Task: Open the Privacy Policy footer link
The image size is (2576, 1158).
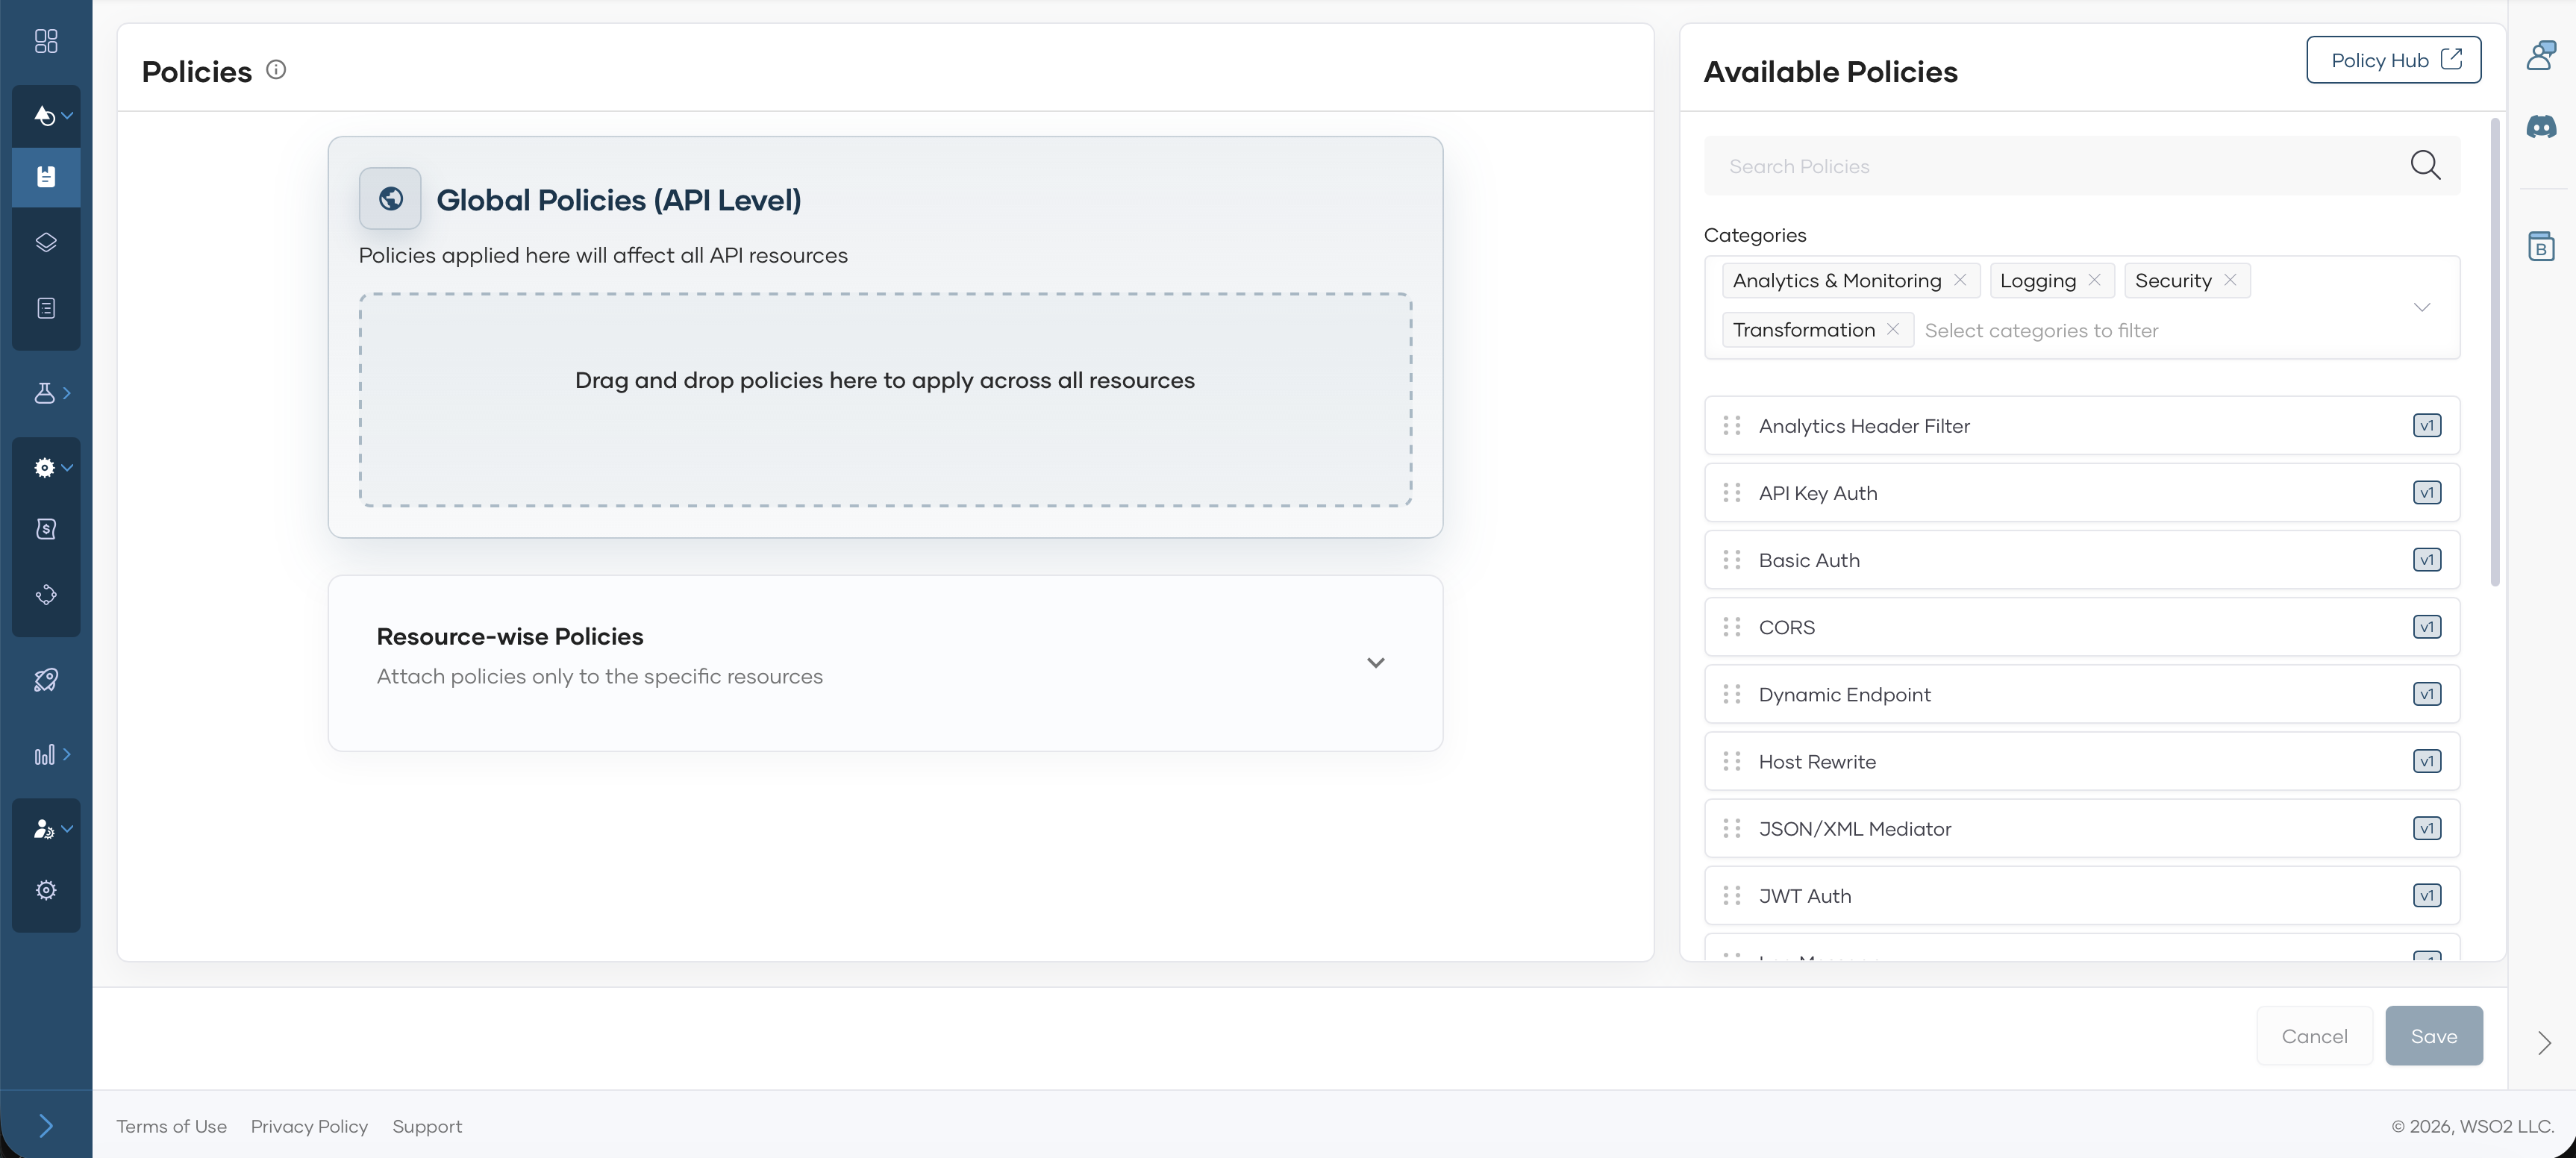Action: (308, 1126)
